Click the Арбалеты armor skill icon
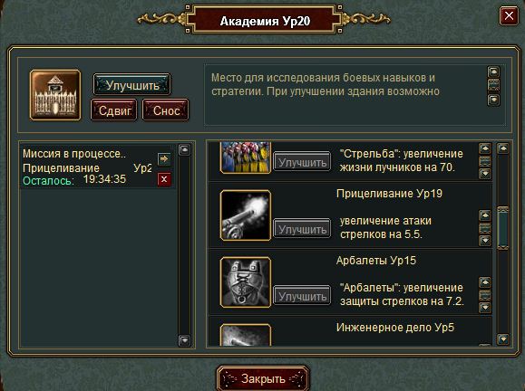 coord(246,282)
